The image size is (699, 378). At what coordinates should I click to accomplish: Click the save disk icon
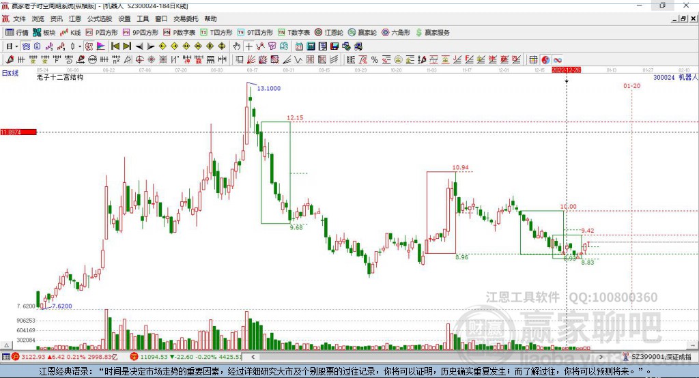pos(334,46)
